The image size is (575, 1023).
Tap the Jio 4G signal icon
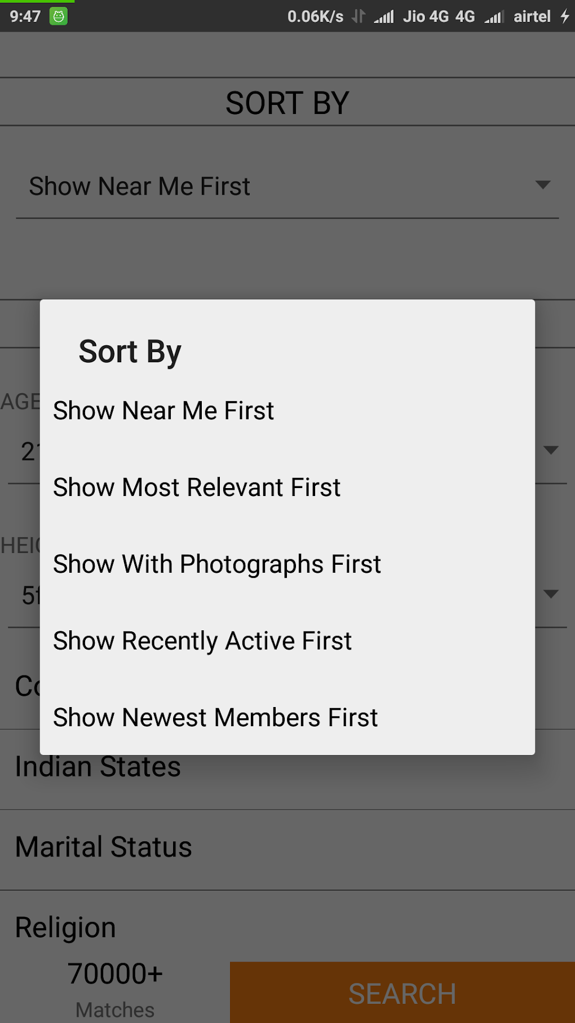coord(384,17)
